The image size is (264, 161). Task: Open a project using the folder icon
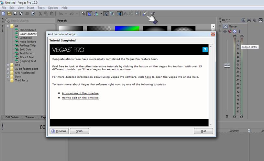[x=9, y=14]
